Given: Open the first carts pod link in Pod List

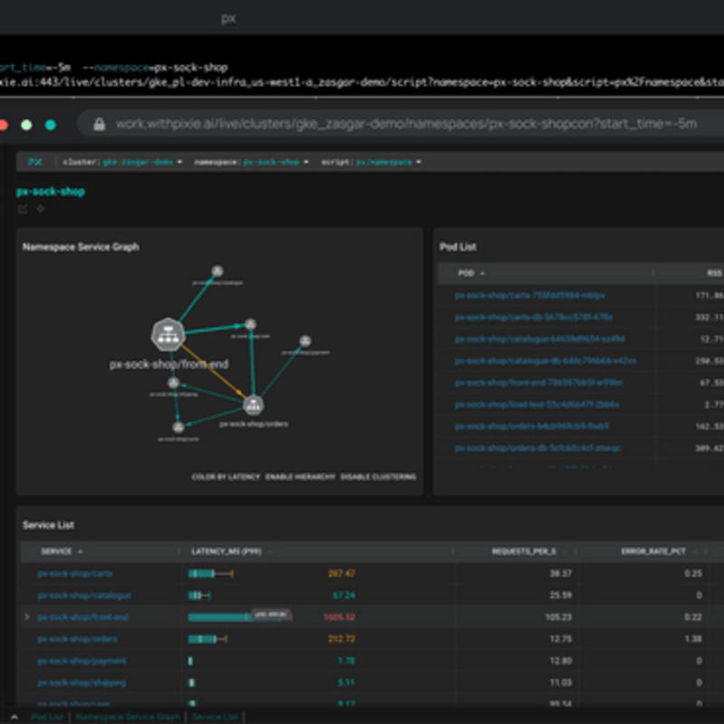Looking at the screenshot, I should (529, 295).
